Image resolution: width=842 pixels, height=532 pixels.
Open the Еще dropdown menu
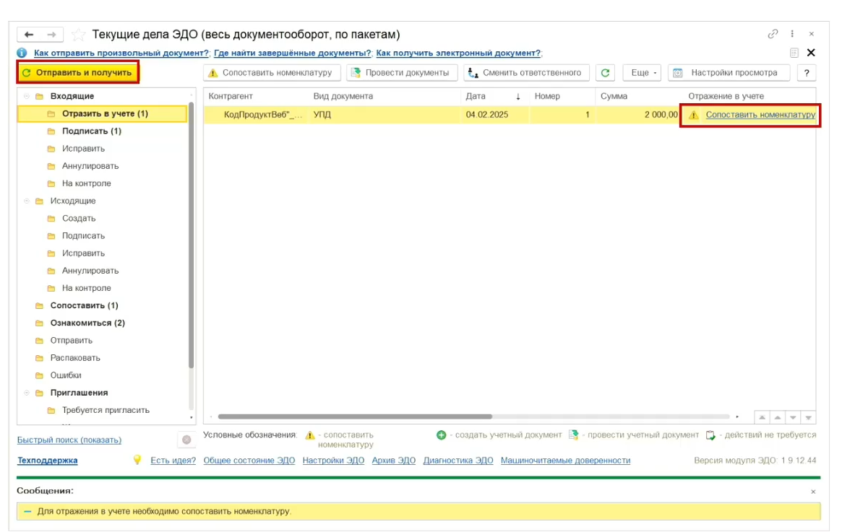pyautogui.click(x=641, y=73)
